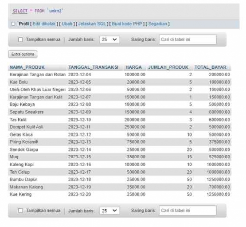Select cell 'Sepatu Sneakers'

pyautogui.click(x=27, y=112)
